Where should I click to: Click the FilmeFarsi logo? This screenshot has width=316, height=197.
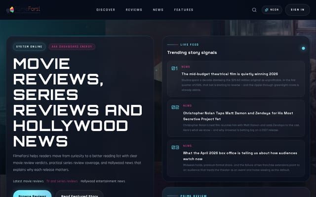(23, 9)
